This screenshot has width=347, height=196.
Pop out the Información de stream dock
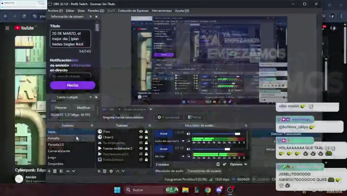pyautogui.click(x=90, y=17)
